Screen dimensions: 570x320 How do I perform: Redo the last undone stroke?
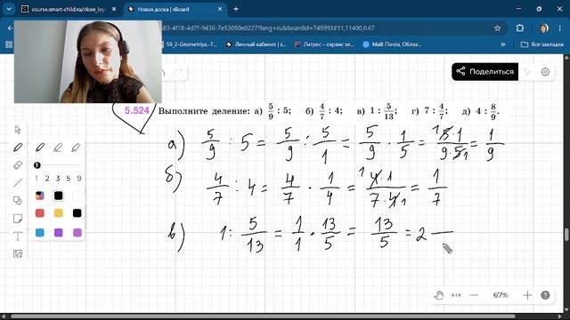(178, 72)
